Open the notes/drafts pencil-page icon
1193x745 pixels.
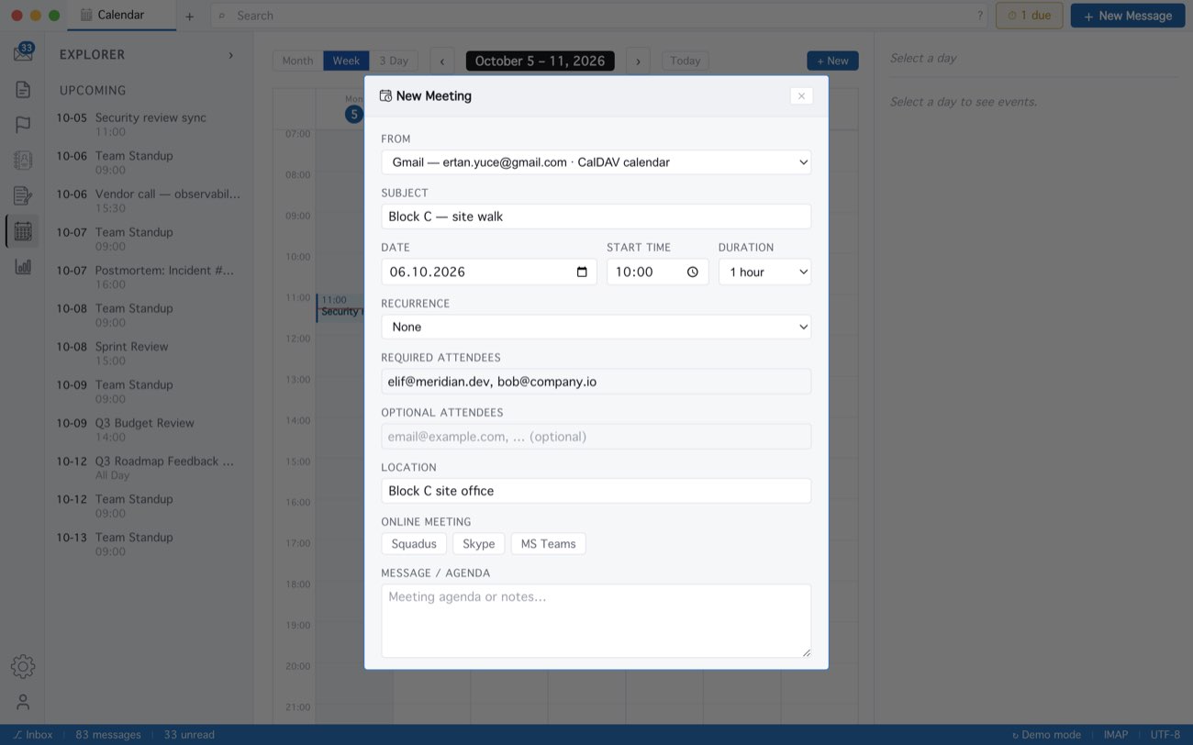click(x=23, y=195)
